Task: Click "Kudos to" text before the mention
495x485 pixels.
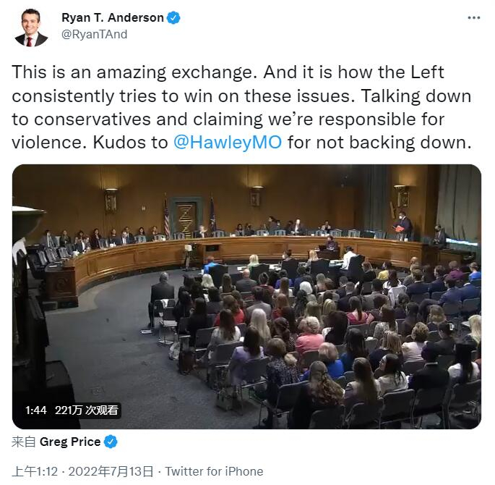Action: point(130,143)
